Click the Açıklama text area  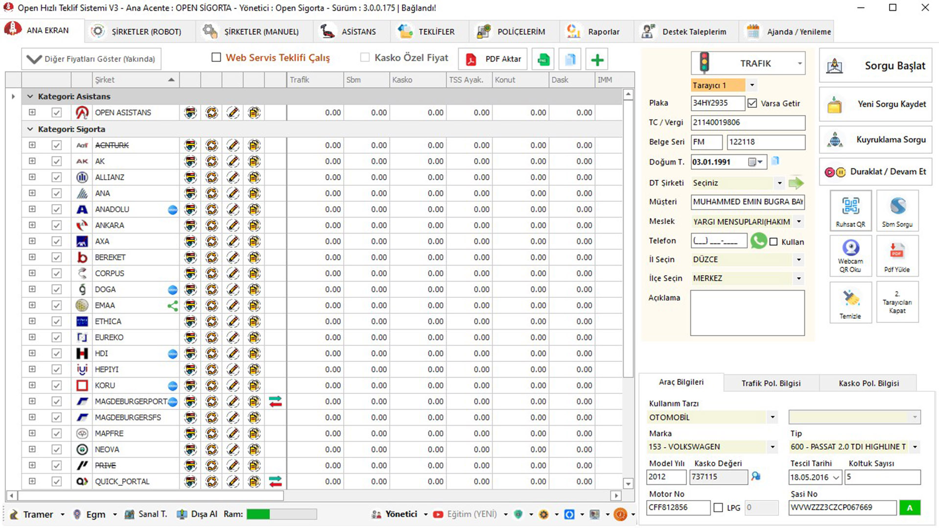coord(747,312)
